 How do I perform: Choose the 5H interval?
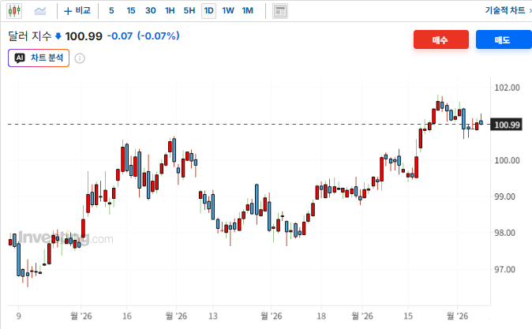click(189, 11)
